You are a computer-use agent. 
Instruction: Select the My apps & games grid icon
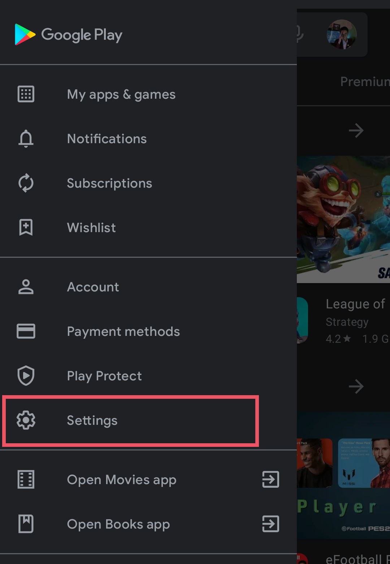26,94
